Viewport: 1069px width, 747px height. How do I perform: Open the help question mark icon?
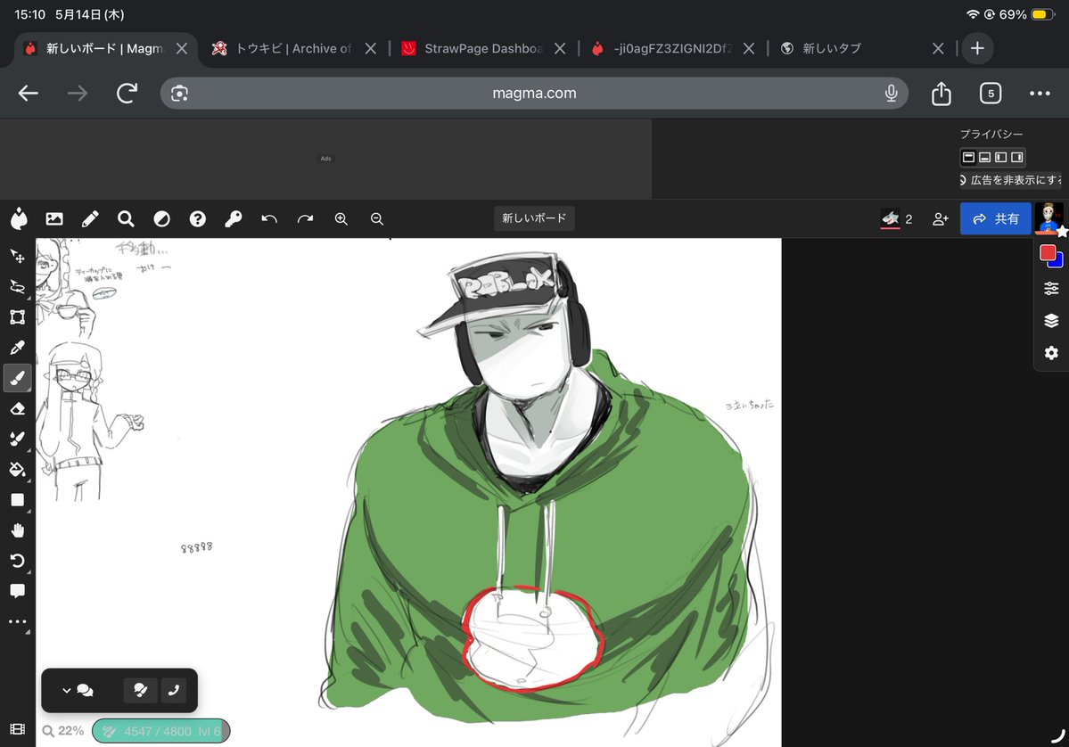click(x=198, y=218)
